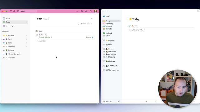Image resolution: width=200 pixels, height=112 pixels.
Task: Remove the Custom view with X
Action: tap(92, 24)
